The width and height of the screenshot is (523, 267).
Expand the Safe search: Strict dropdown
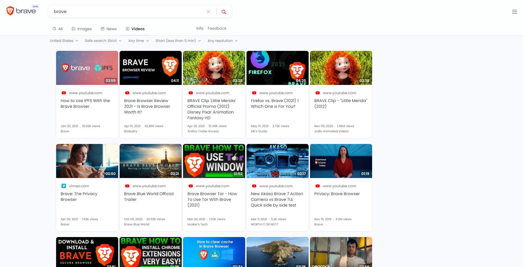click(x=103, y=41)
